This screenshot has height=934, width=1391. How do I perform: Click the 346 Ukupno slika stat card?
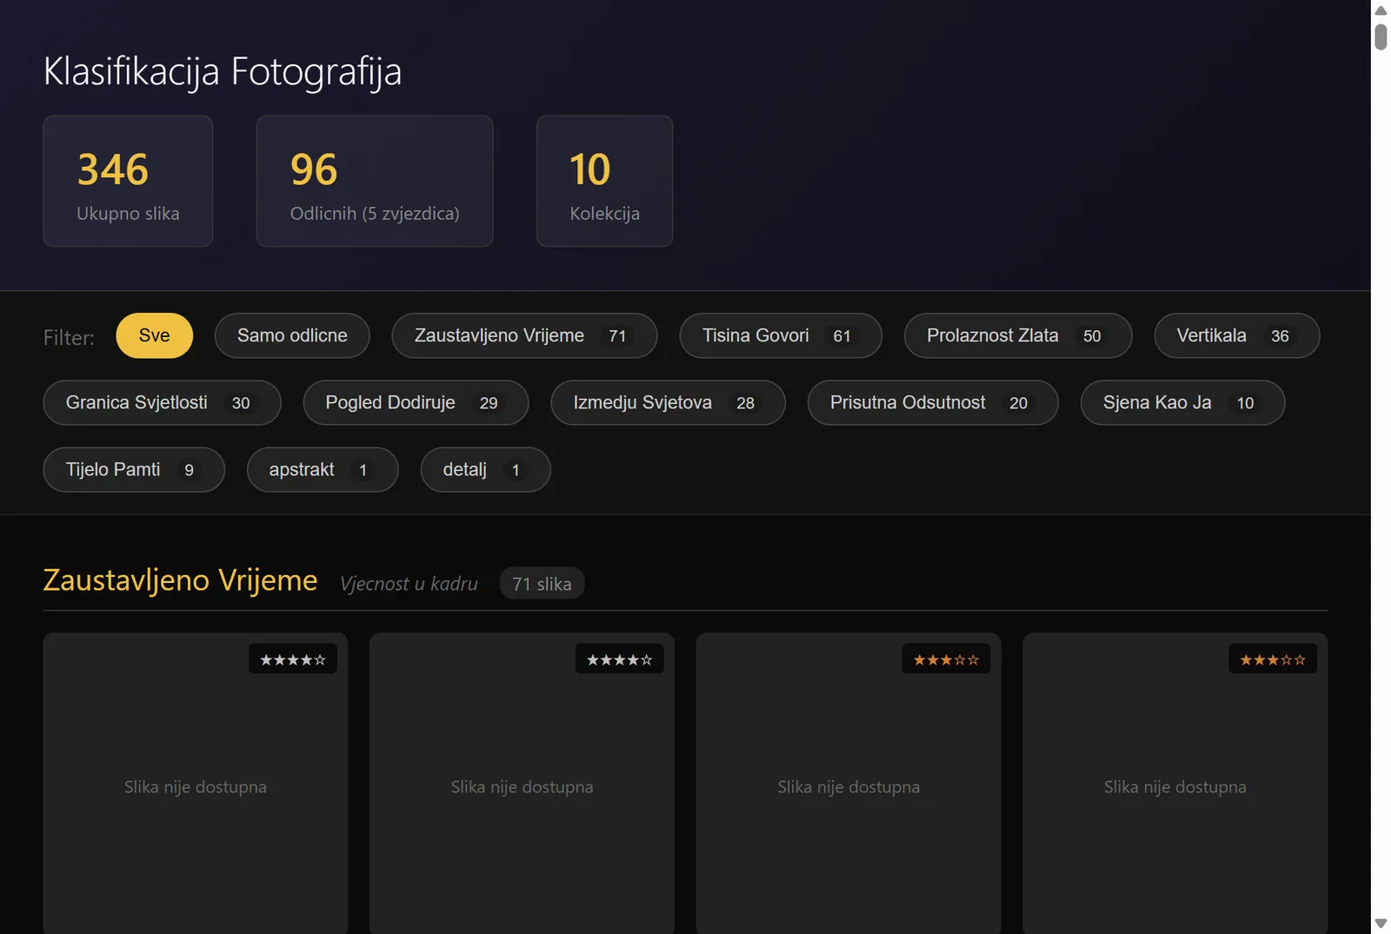pyautogui.click(x=128, y=181)
